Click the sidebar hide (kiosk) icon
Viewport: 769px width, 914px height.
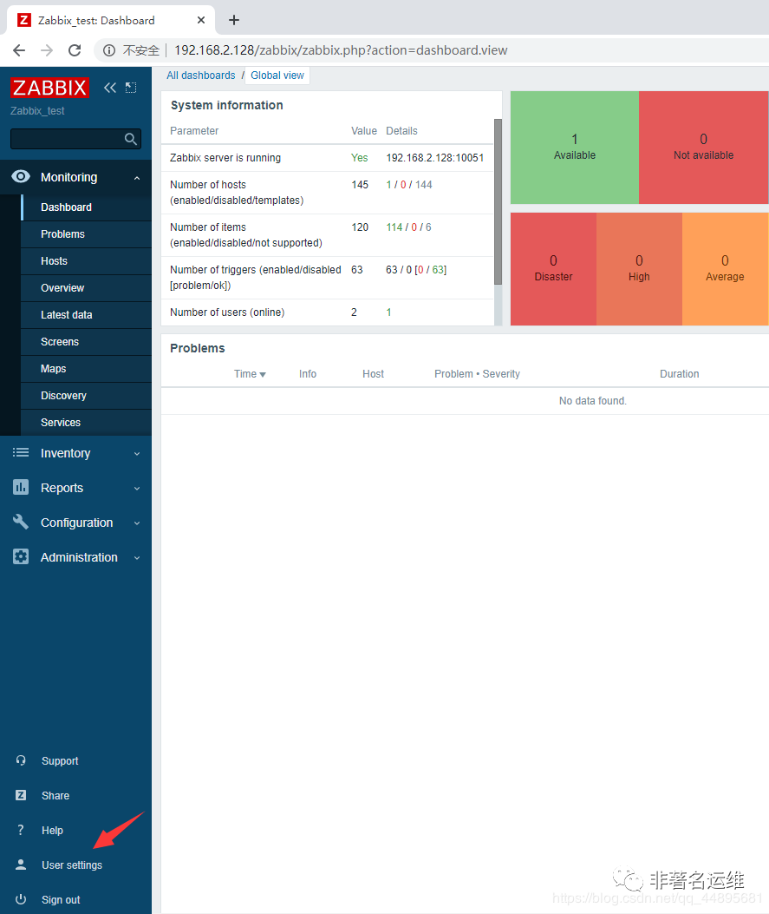(131, 88)
